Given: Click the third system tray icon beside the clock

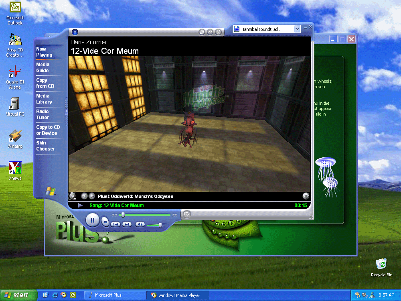Looking at the screenshot, I should point(373,295).
